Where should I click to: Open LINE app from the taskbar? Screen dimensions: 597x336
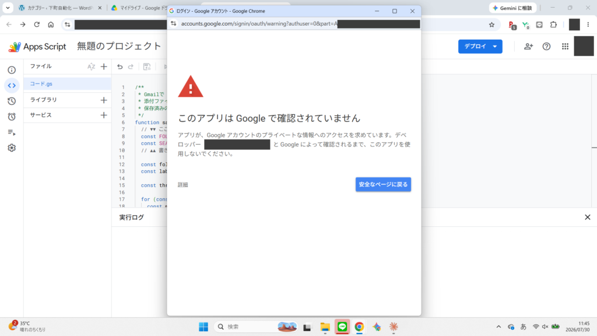point(342,327)
